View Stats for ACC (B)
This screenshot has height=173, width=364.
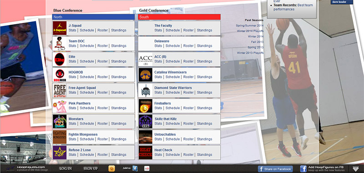pos(158,61)
